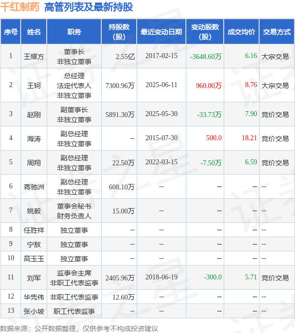Select the 成交均价 column header
Viewport: 295px width, 333px height.
pyautogui.click(x=241, y=31)
